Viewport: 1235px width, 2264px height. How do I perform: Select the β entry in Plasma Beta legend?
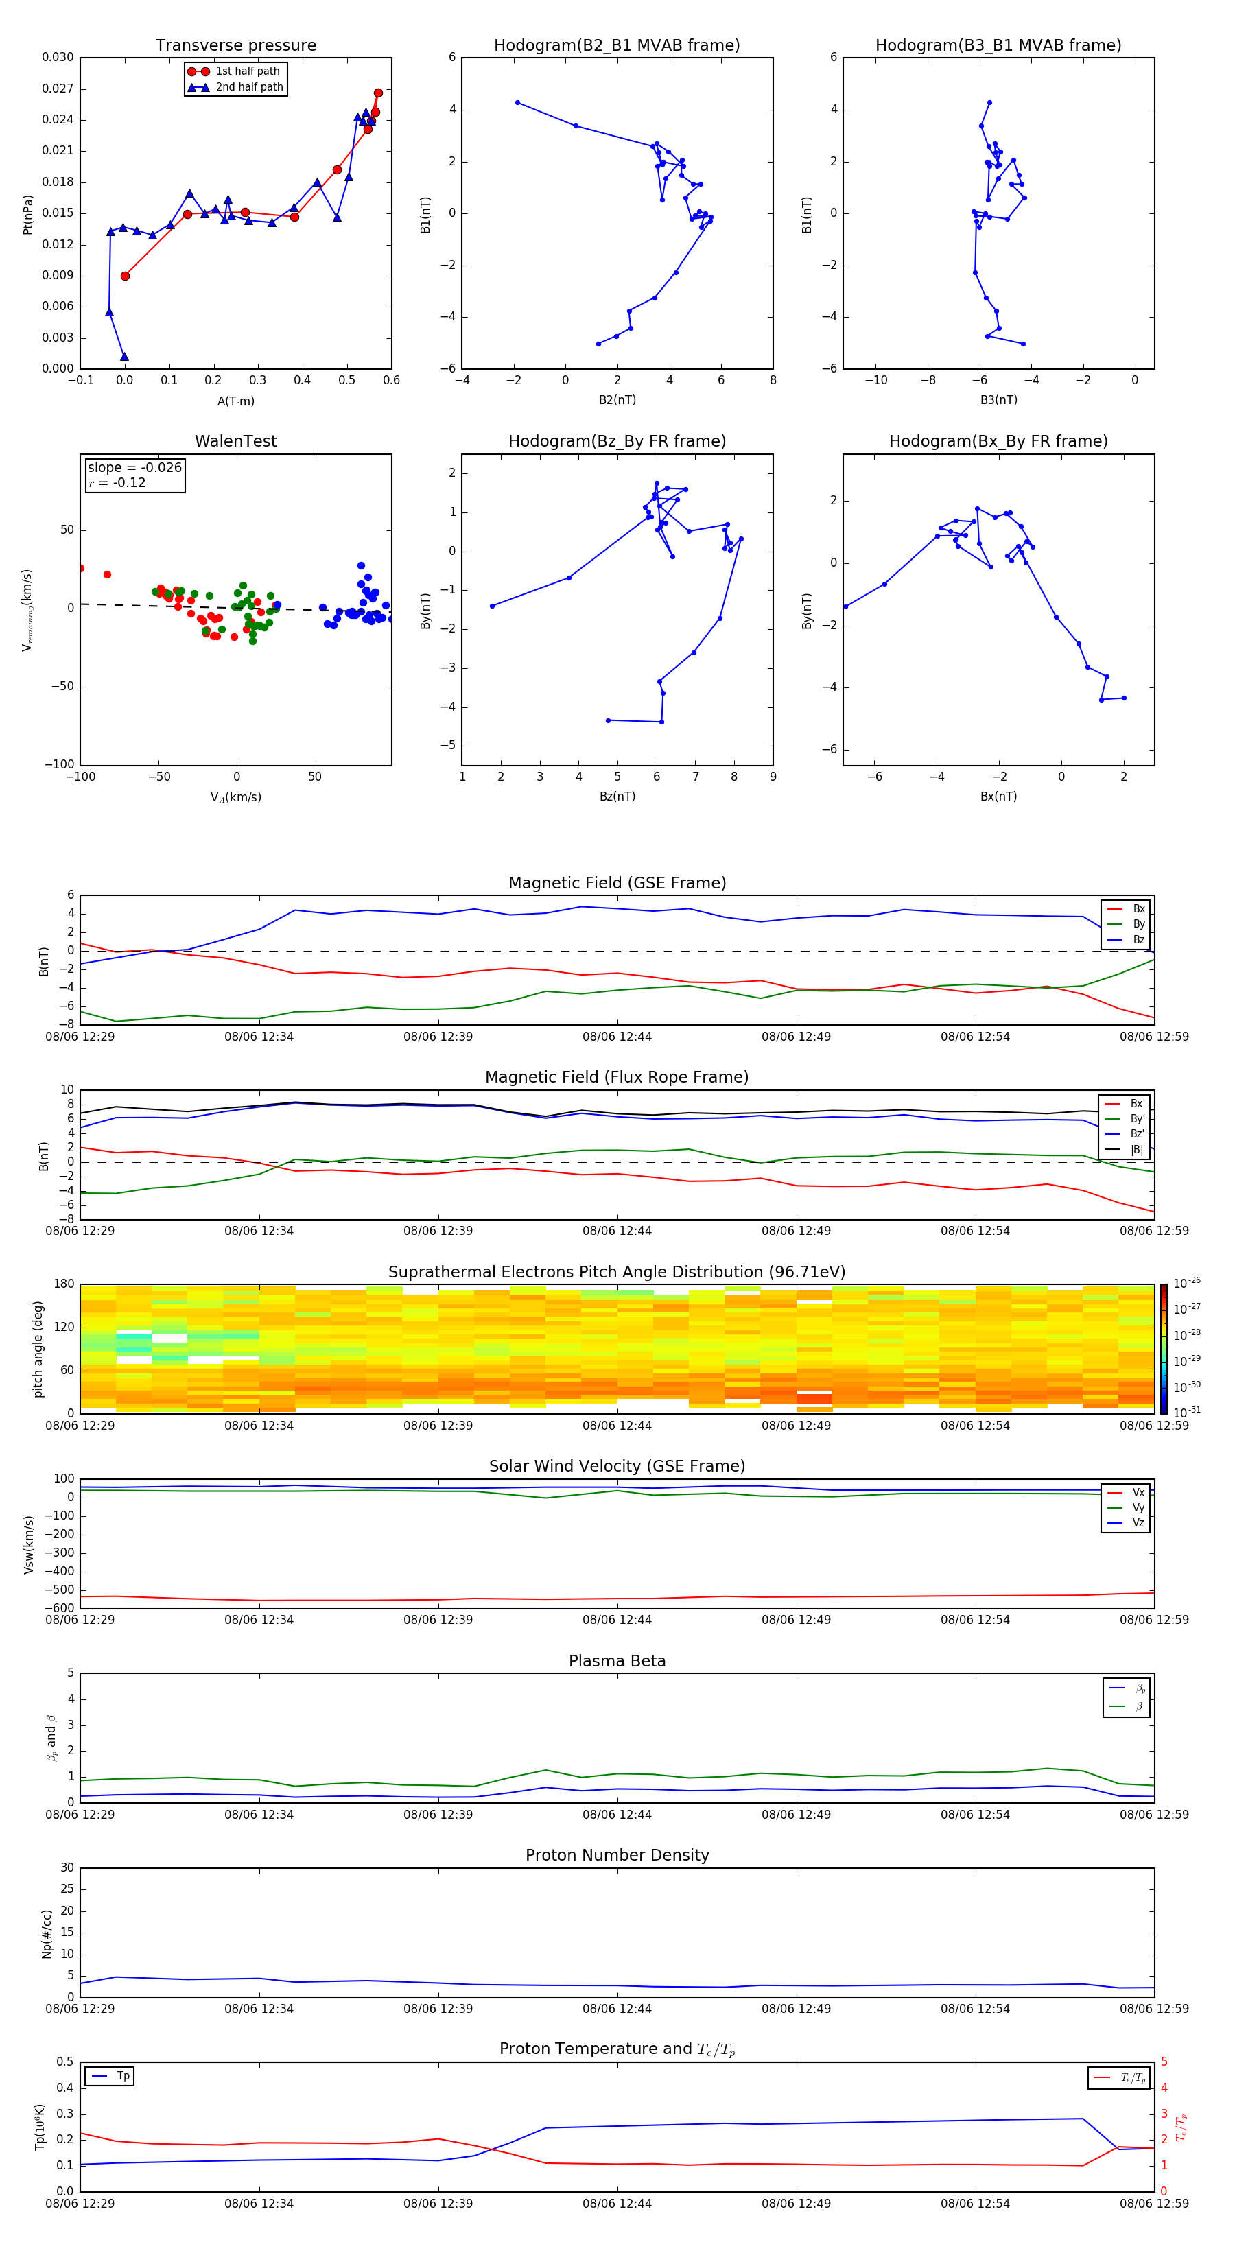point(1127,1706)
